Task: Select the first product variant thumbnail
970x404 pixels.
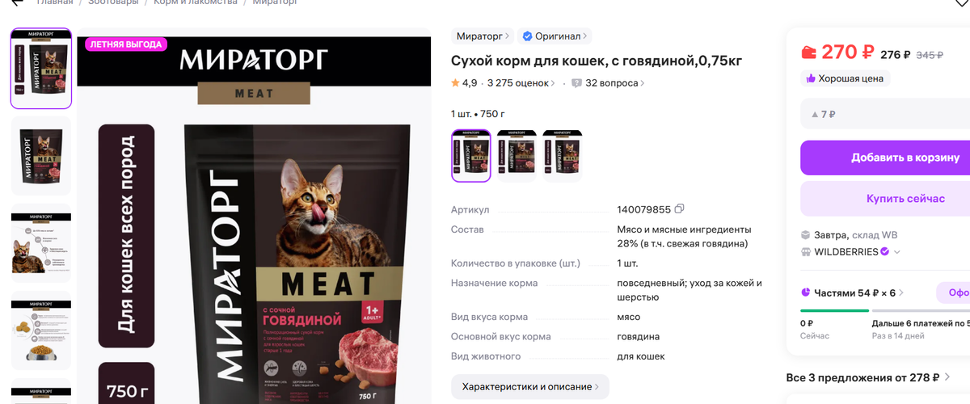Action: (x=470, y=155)
